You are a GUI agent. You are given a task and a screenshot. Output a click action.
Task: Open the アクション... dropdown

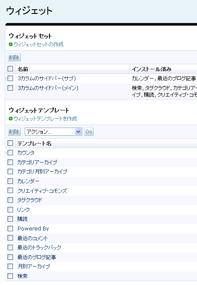point(53,132)
